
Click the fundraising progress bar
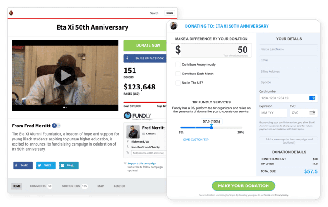coord(145,102)
